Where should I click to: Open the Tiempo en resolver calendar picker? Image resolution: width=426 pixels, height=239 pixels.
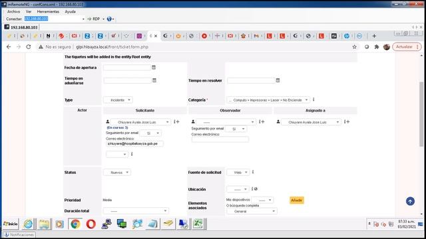coord(278,80)
